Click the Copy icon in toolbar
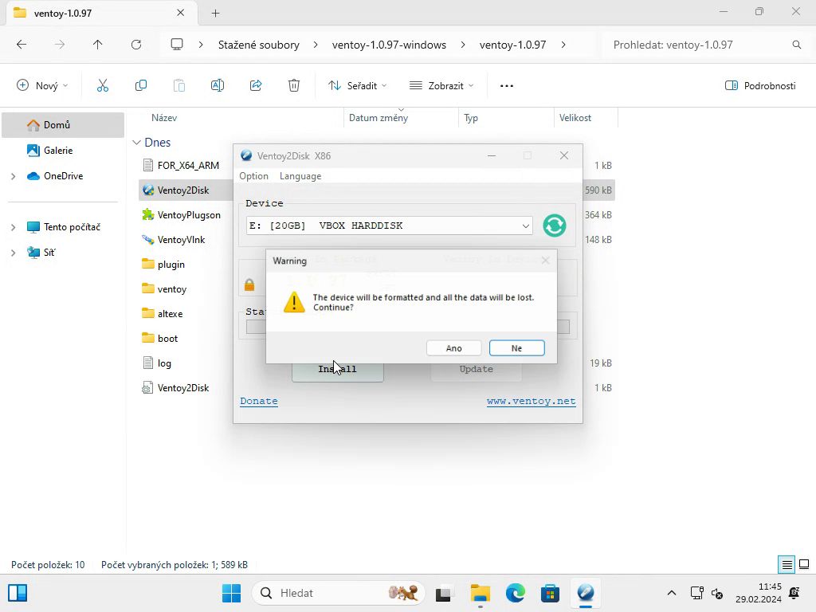The height and width of the screenshot is (612, 816). coord(141,85)
